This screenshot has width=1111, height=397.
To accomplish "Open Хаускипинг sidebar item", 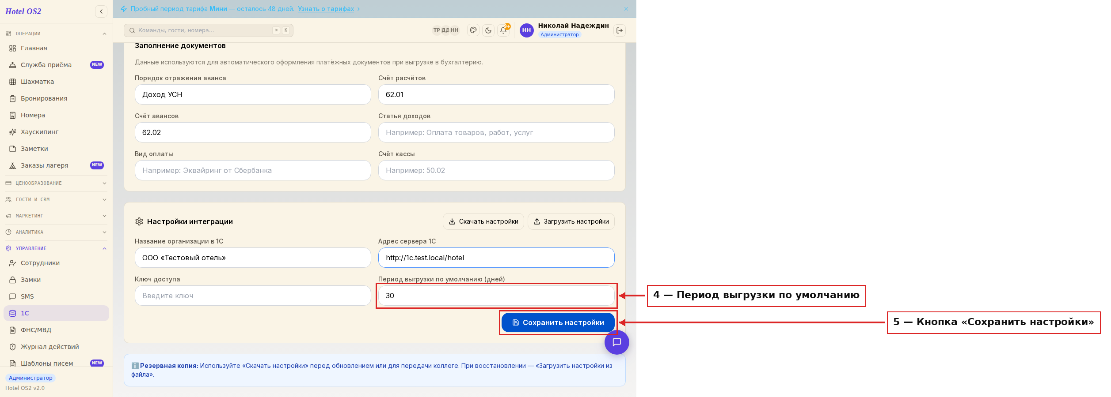I will (x=56, y=132).
